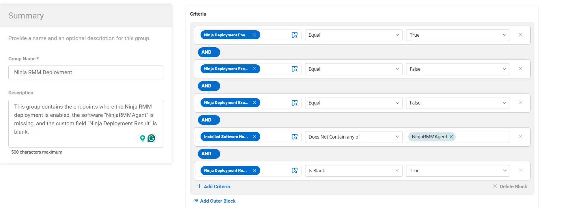Delete the second criteria row

(521, 68)
